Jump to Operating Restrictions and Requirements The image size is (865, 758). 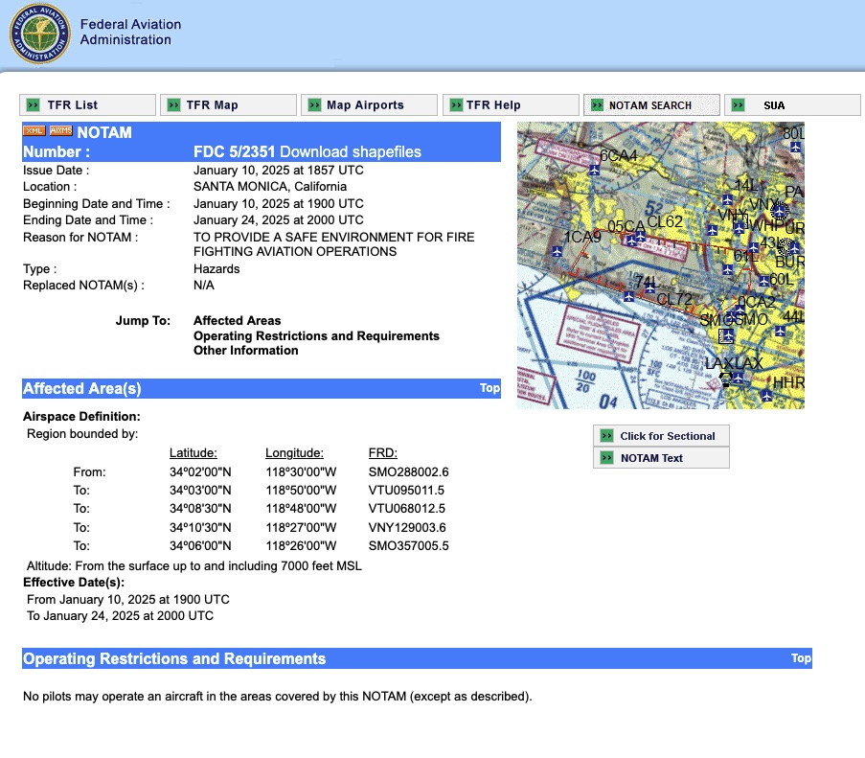click(x=316, y=336)
